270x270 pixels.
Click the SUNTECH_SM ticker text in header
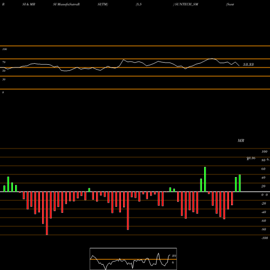click(x=186, y=4)
